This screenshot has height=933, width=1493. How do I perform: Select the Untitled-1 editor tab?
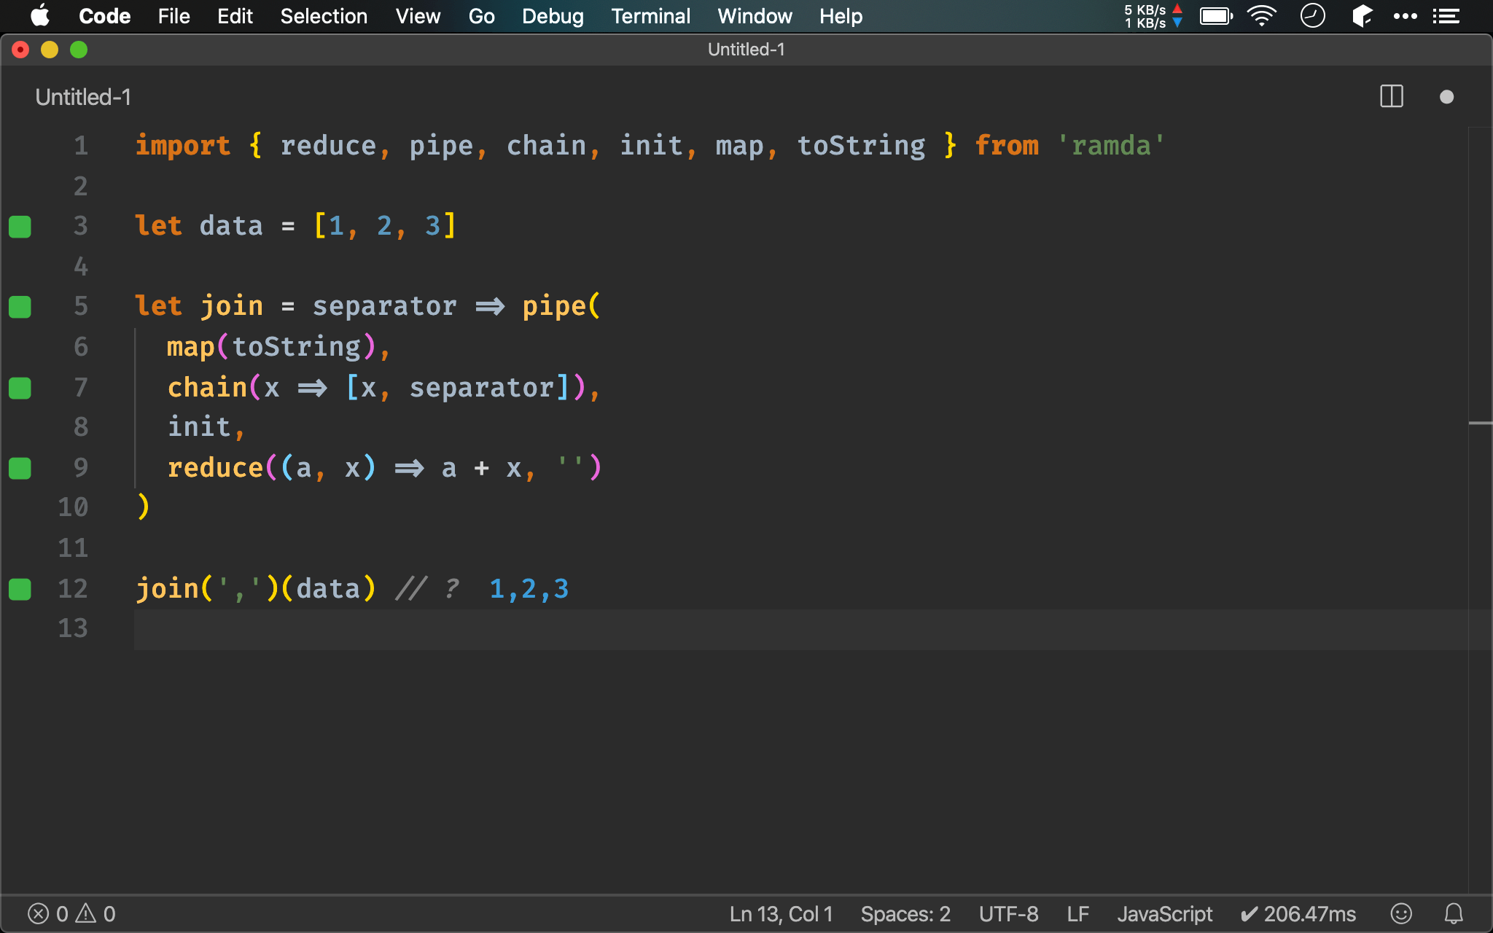click(83, 97)
